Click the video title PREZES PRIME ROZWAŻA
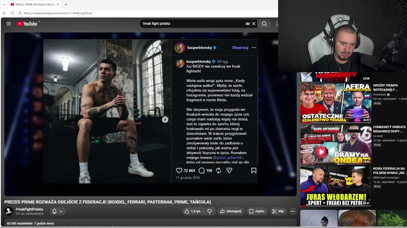Viewport: 407px width, 228px height. click(107, 202)
